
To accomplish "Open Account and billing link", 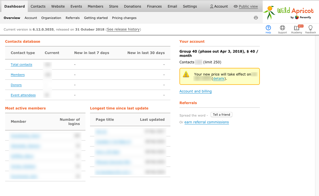I will click(196, 91).
